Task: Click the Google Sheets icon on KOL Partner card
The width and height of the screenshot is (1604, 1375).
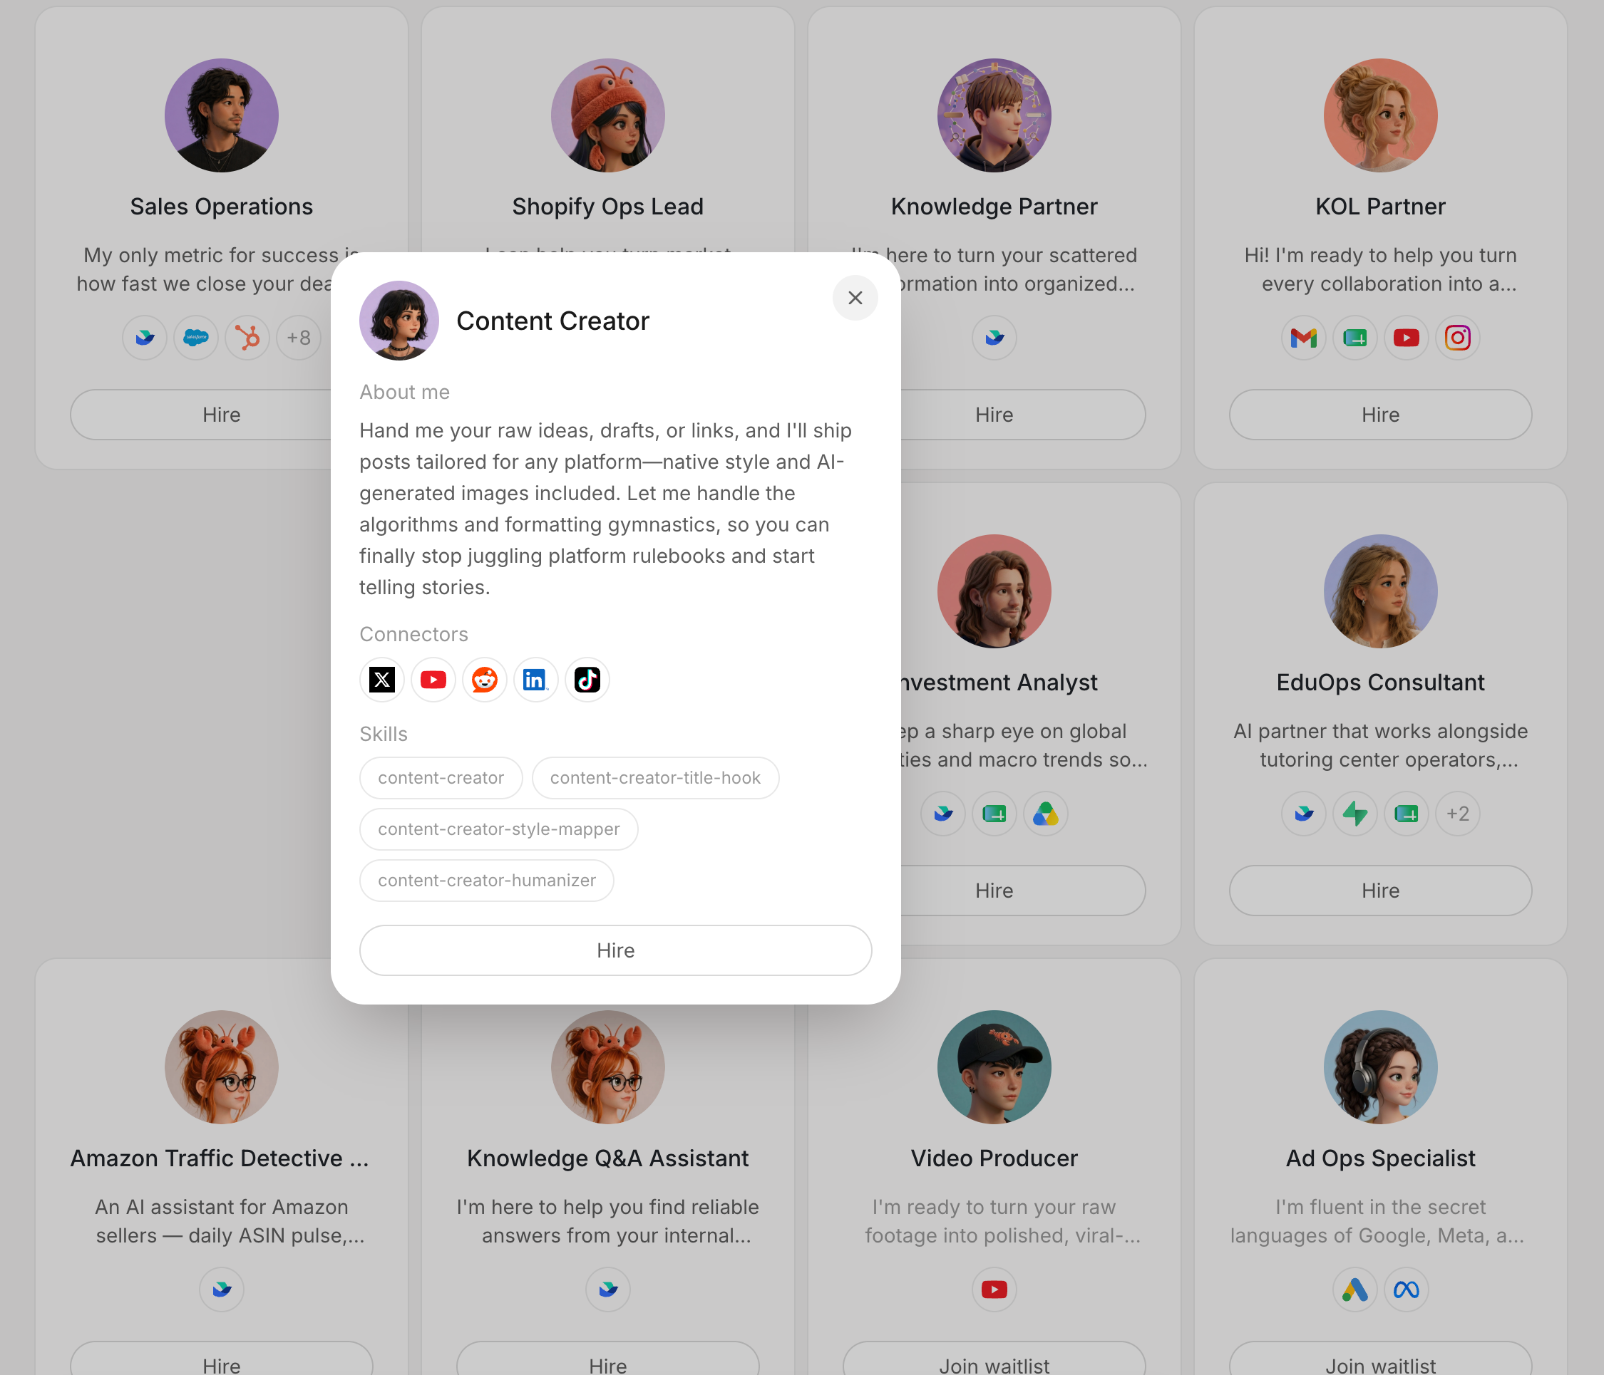Action: click(1354, 338)
